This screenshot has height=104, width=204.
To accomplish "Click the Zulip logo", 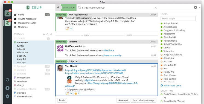I will tap(34, 7).
